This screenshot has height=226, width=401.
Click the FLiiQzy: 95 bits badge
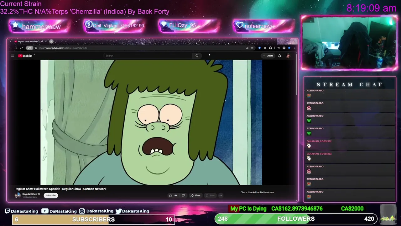coord(189,25)
